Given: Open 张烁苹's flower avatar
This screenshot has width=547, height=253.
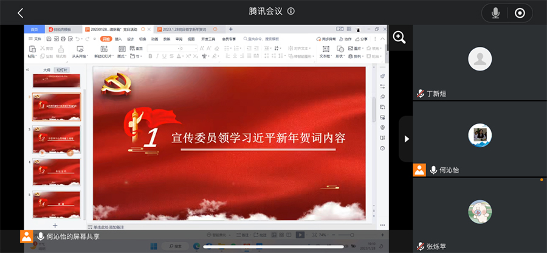Looking at the screenshot, I should pos(480,211).
